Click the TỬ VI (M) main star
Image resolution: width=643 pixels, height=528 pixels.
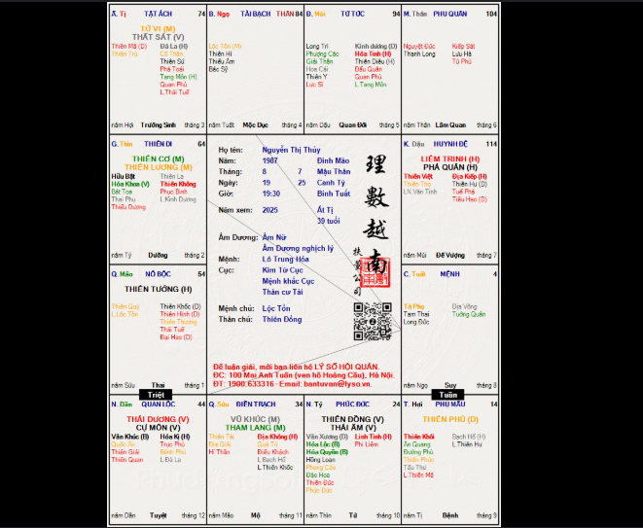point(158,29)
